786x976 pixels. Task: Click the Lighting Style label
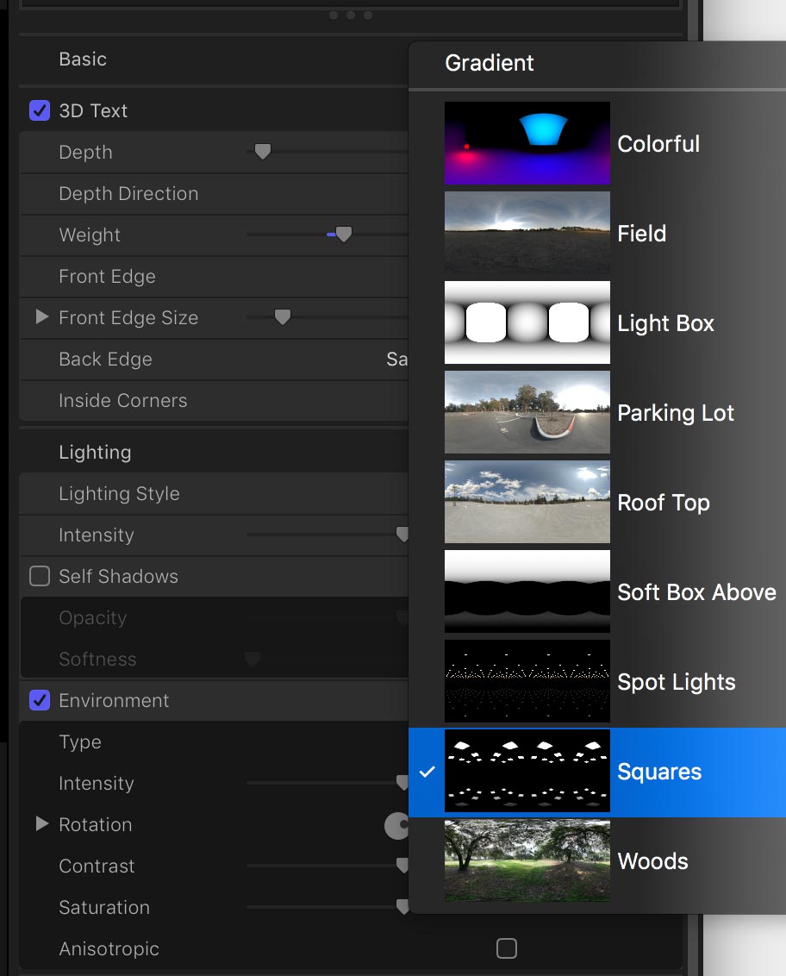[x=120, y=493]
